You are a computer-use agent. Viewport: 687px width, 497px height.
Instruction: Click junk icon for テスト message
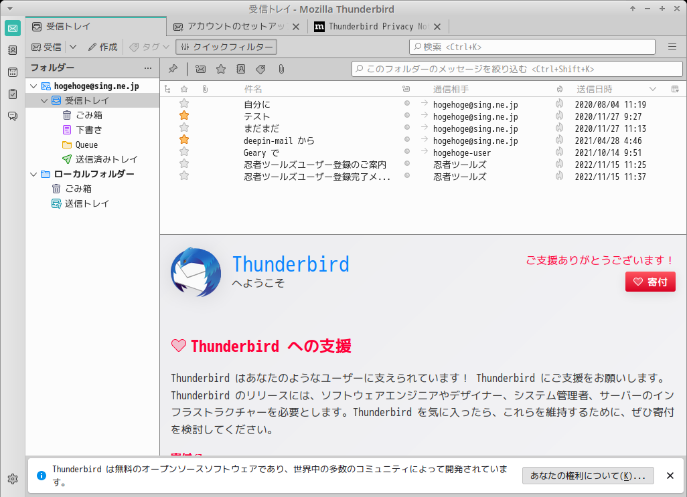[x=560, y=116]
